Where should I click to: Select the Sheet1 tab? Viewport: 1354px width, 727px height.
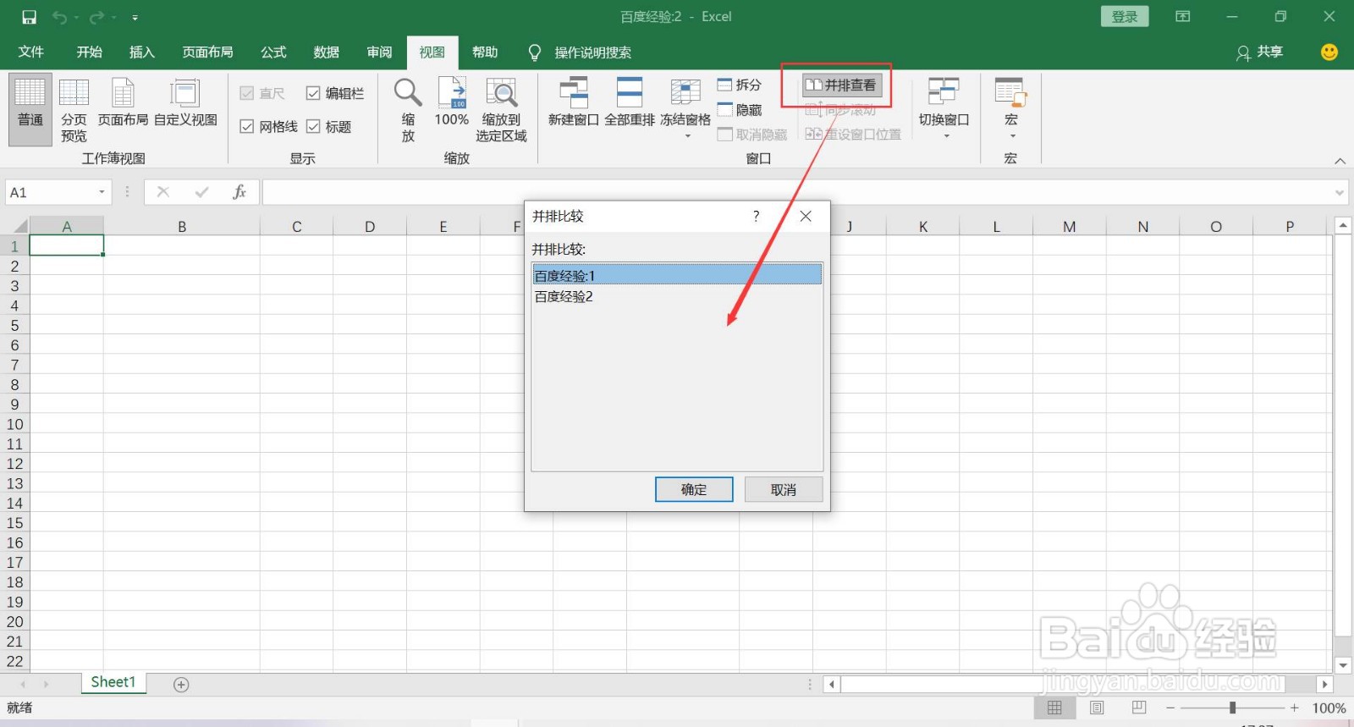click(x=113, y=682)
